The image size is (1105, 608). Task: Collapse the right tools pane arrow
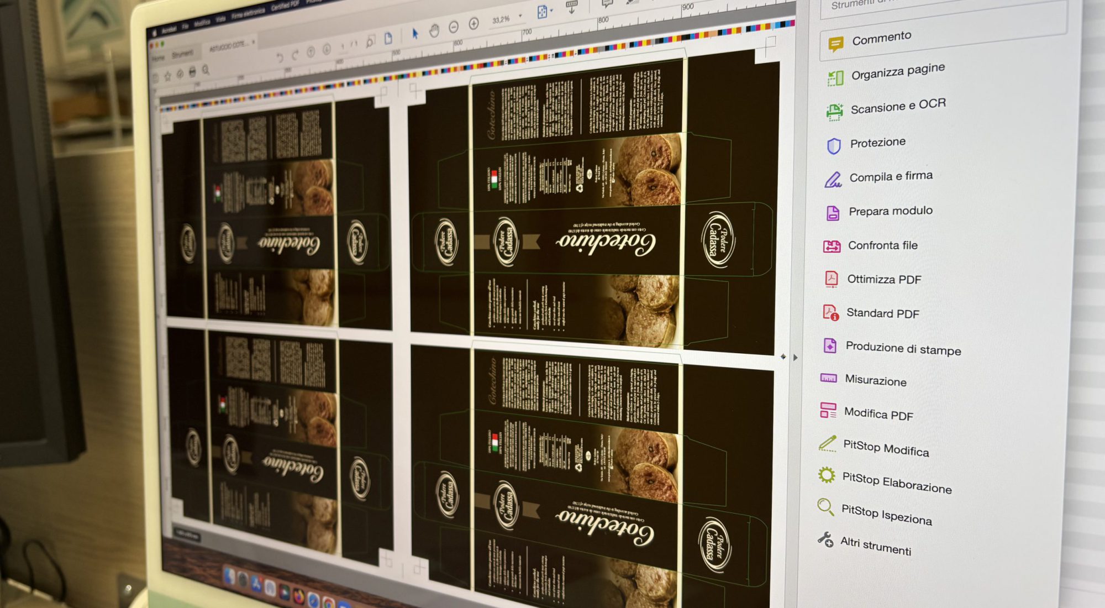(x=795, y=358)
